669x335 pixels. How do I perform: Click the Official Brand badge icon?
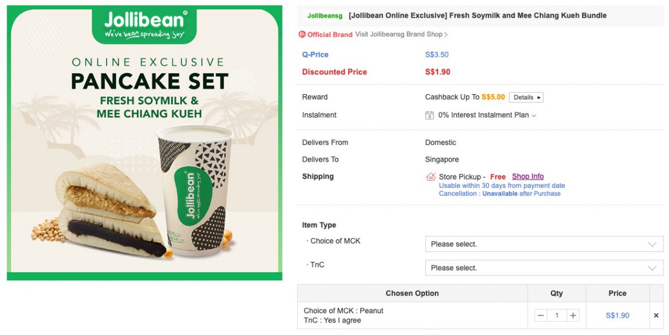point(302,35)
